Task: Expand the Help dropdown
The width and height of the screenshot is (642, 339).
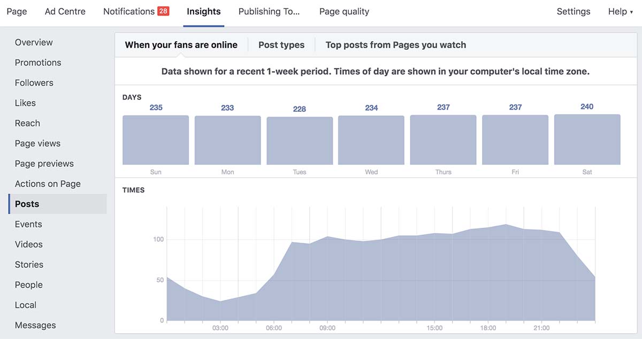Action: [x=619, y=11]
